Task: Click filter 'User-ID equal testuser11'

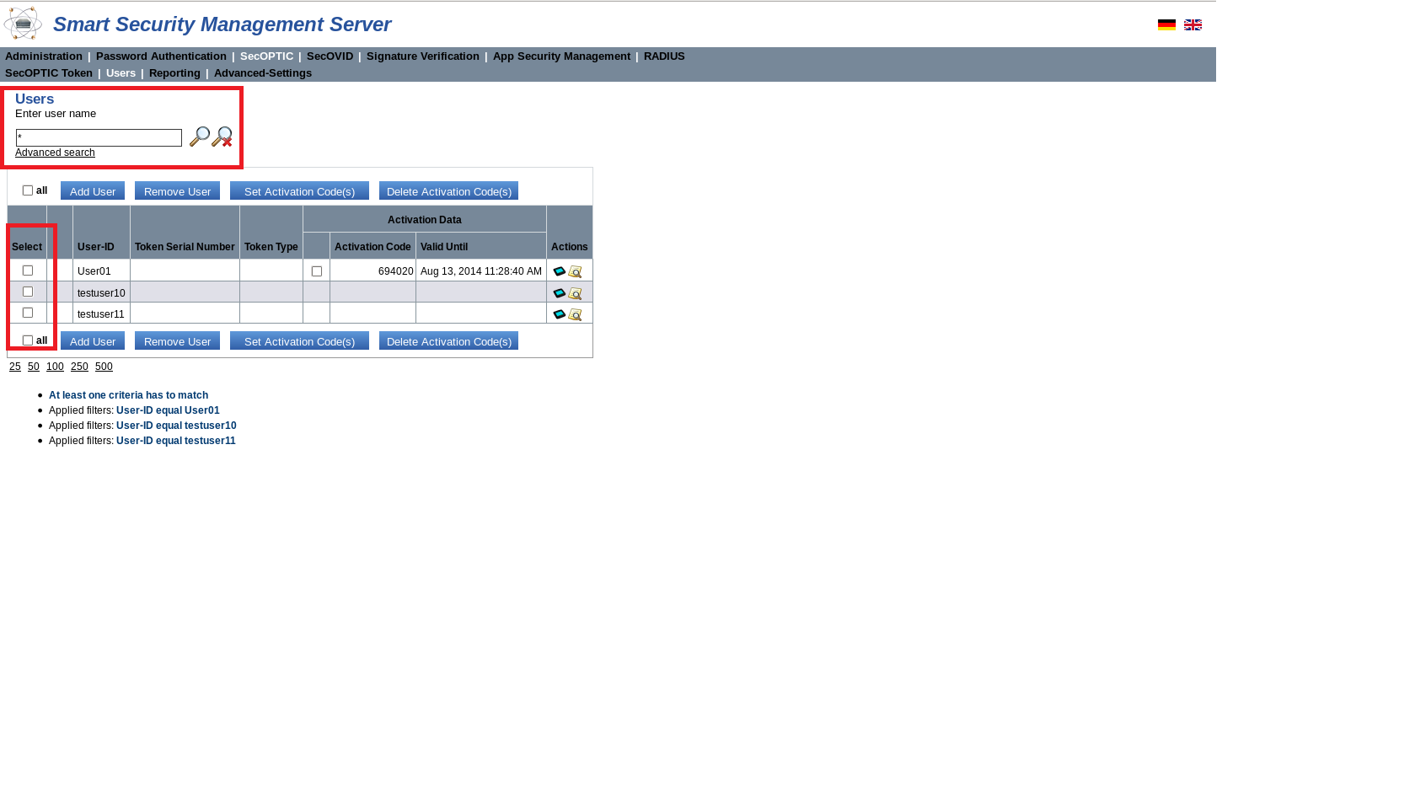Action: coord(176,441)
